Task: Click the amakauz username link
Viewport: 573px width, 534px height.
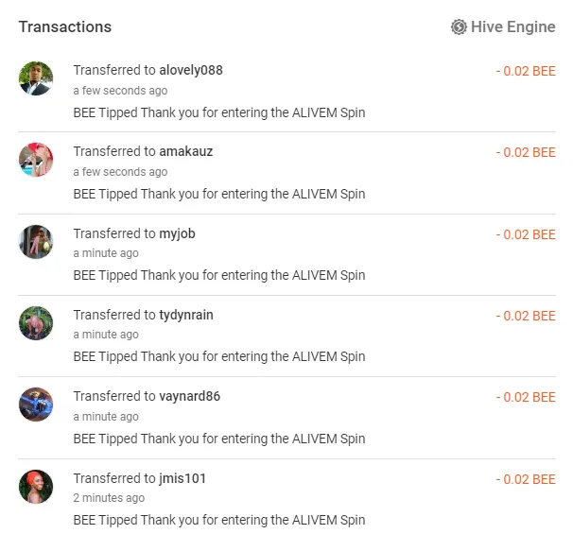Action: (x=186, y=151)
